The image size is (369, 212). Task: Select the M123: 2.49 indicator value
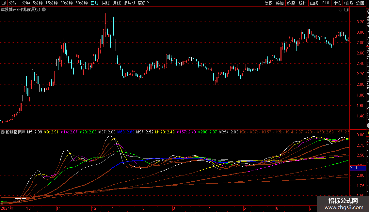[165, 132]
